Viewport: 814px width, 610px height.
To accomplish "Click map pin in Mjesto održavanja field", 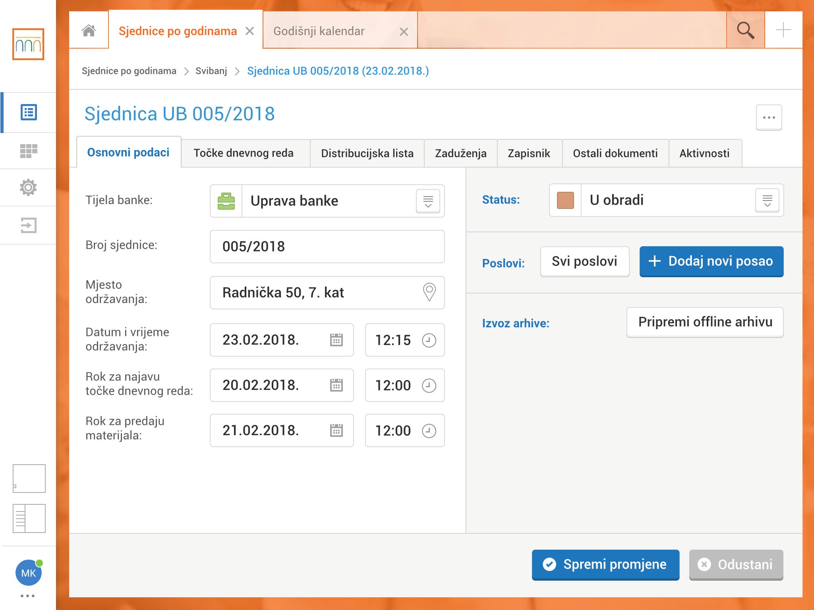I will point(429,292).
